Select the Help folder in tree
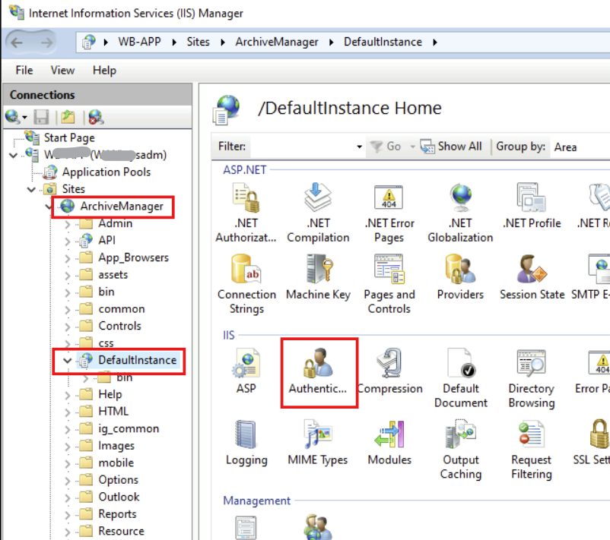610x540 pixels. 110,394
